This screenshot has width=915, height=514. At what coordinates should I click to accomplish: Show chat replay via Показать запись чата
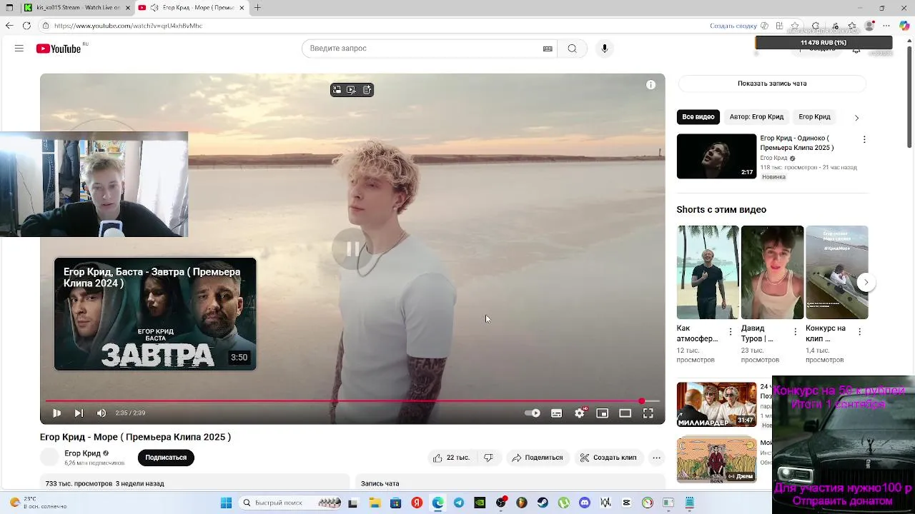[772, 84]
